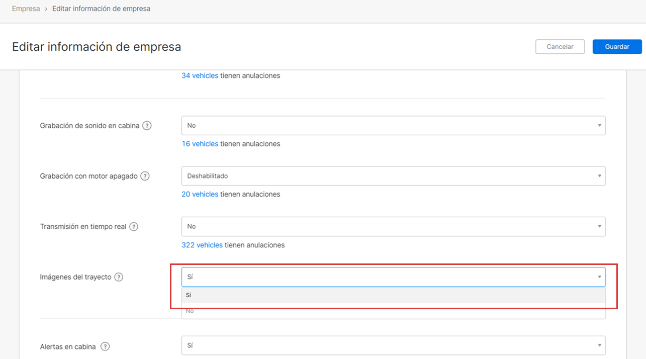
Task: Open the 34 vehicles link
Action: point(200,75)
